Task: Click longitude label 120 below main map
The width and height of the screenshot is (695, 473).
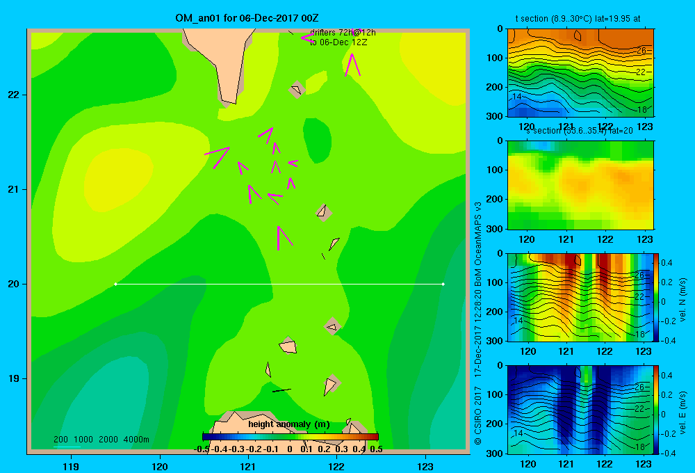Action: (160, 466)
